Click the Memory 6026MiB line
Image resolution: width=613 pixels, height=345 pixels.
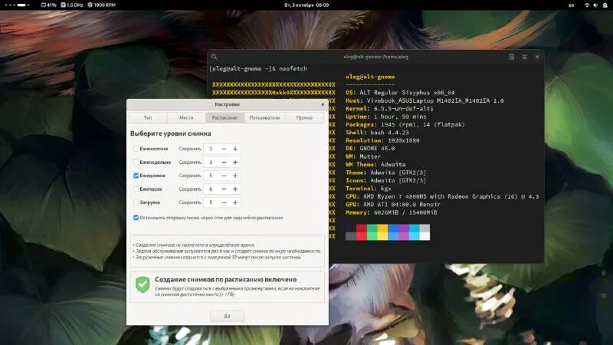[392, 212]
